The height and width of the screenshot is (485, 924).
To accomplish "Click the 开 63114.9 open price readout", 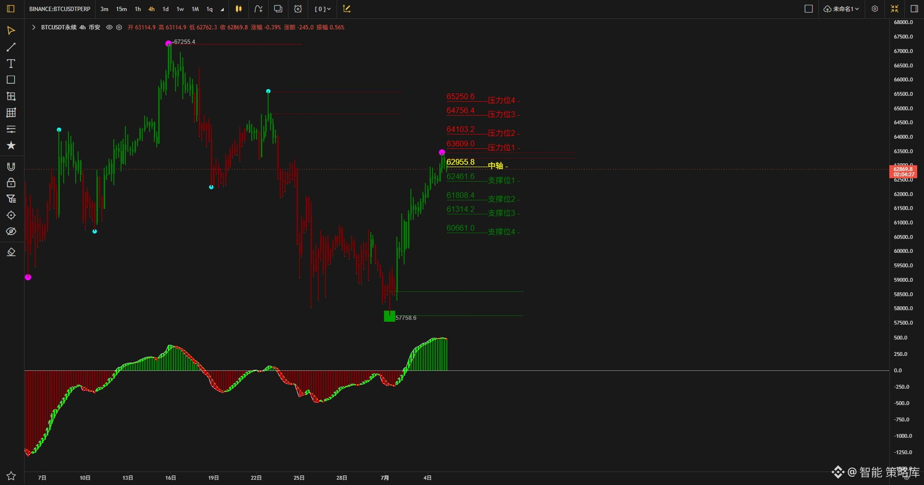I will (x=141, y=27).
